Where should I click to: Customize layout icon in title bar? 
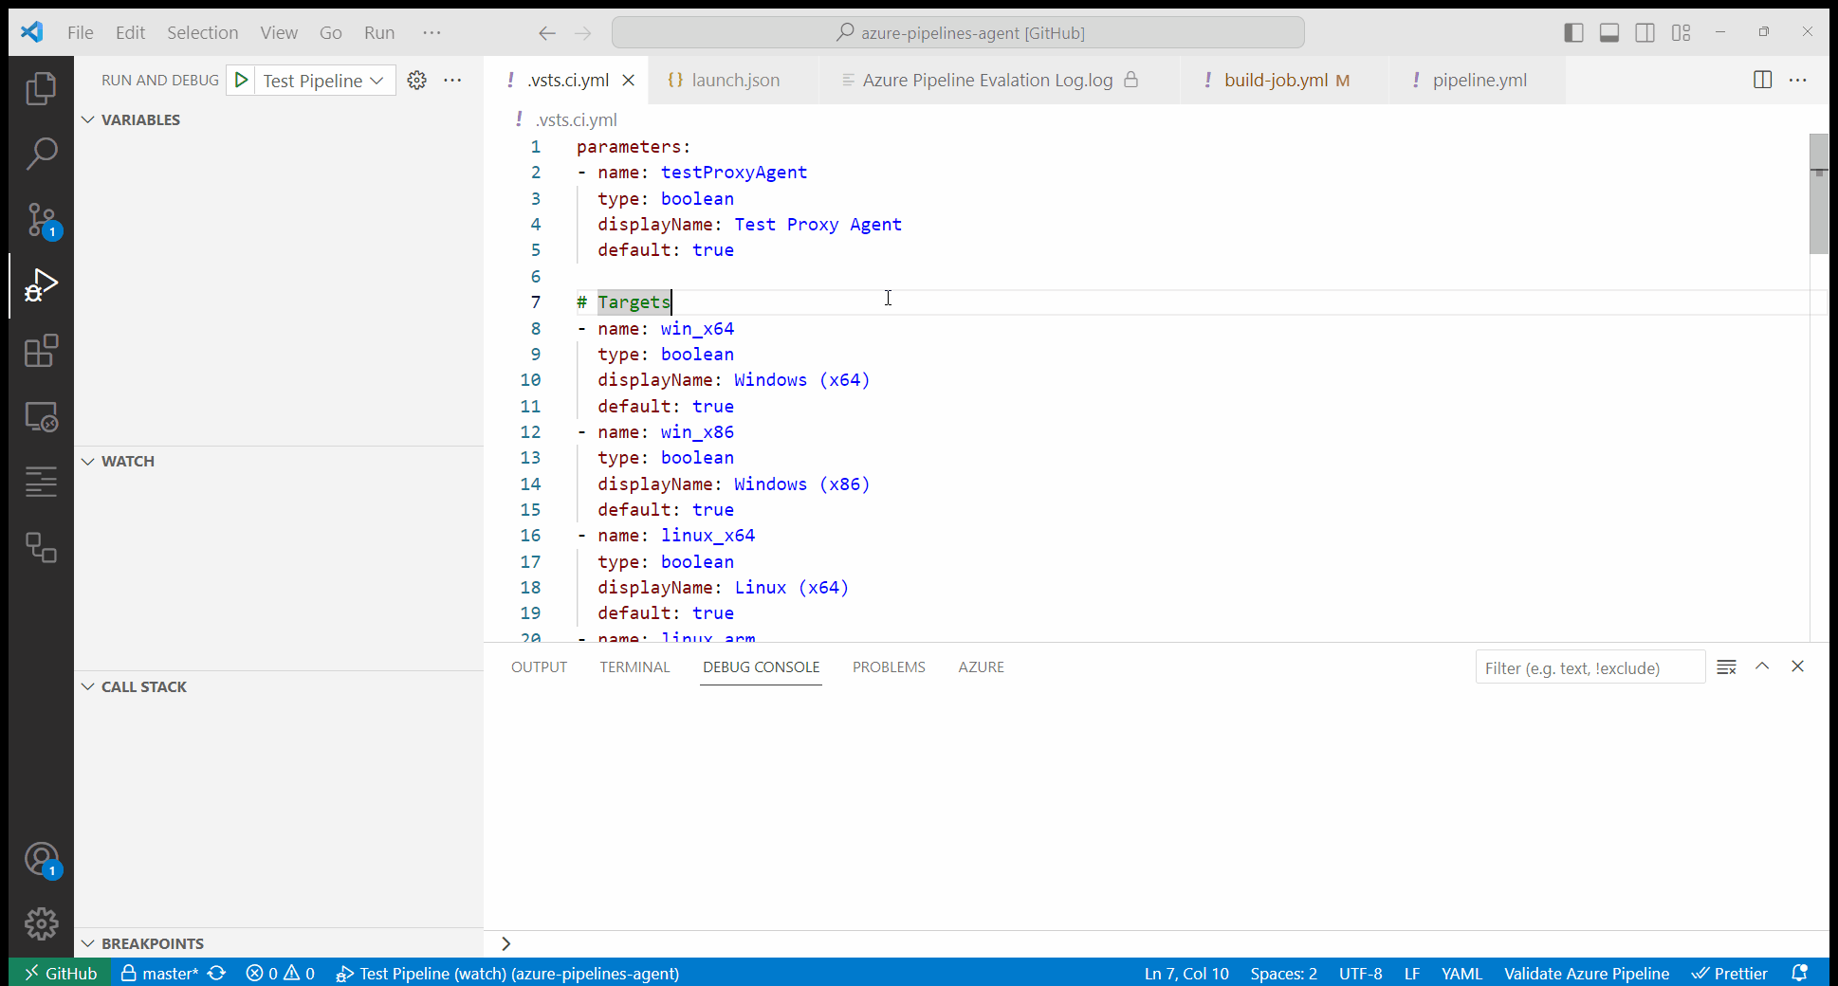coord(1682,33)
